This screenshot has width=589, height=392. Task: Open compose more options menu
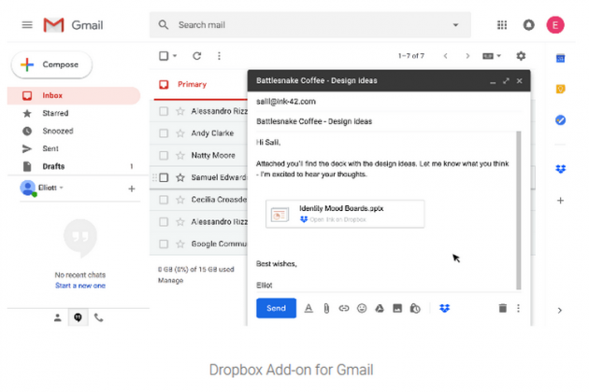(x=518, y=308)
